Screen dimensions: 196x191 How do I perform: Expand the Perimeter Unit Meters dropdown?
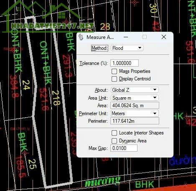pos(135,114)
